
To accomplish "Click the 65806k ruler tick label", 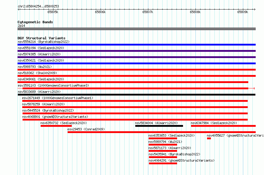I will tap(100, 12).
